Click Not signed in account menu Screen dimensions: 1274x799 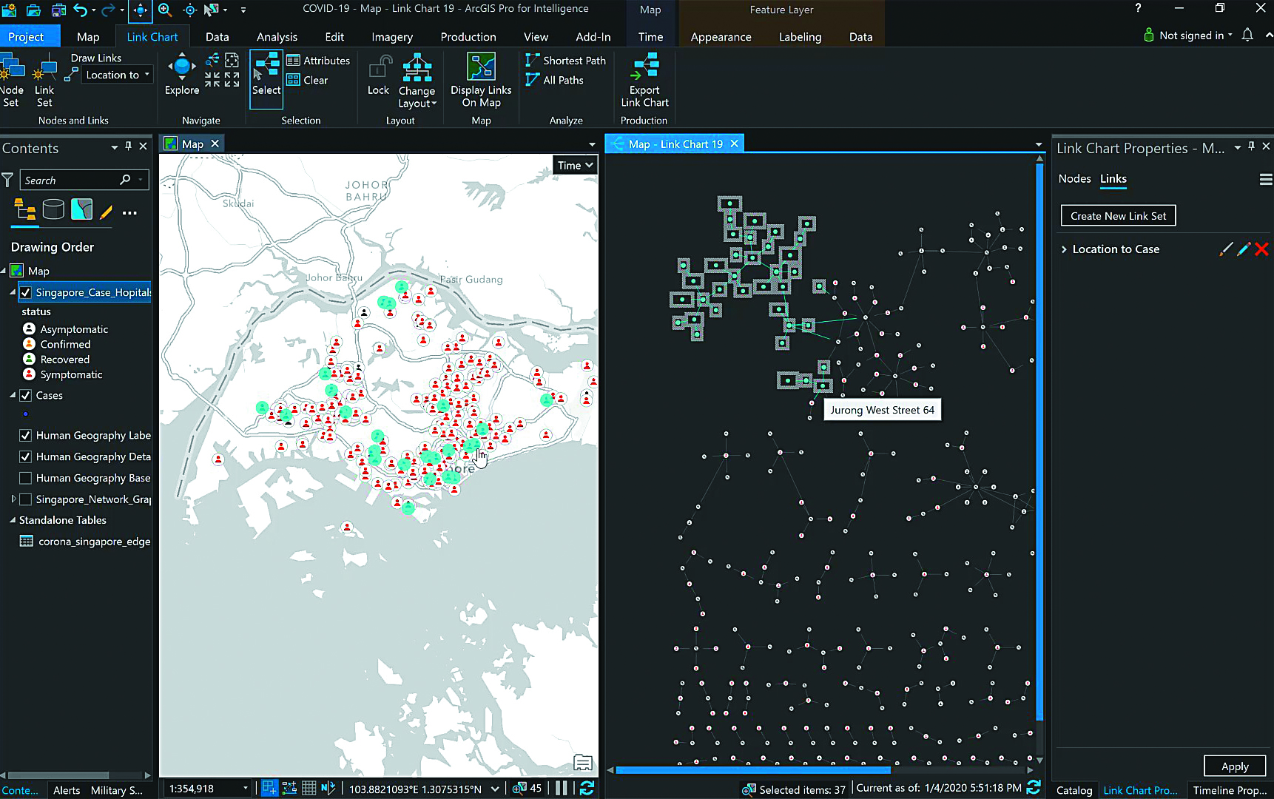point(1190,35)
